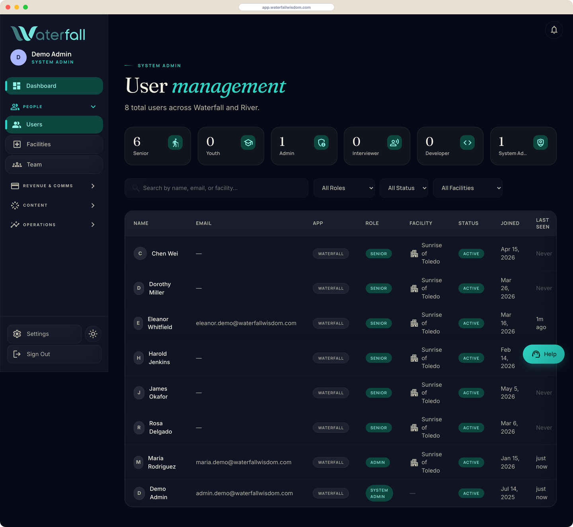This screenshot has width=573, height=527.
Task: Click the Eleanor Whitfield avatar initial
Action: point(138,323)
